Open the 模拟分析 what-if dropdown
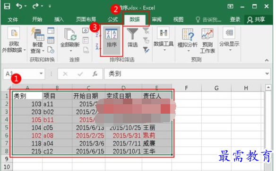This screenshot has width=276, height=171. pos(188,40)
